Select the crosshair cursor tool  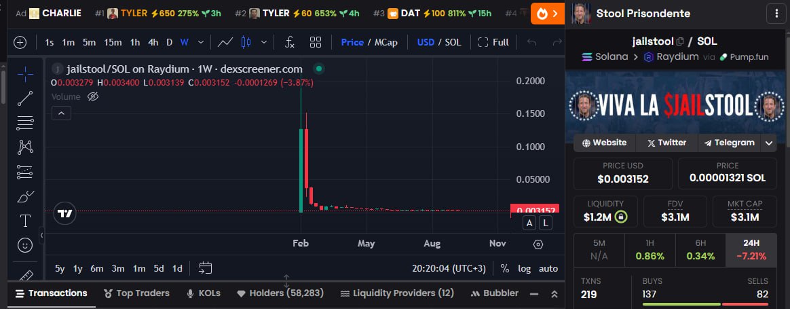(25, 74)
